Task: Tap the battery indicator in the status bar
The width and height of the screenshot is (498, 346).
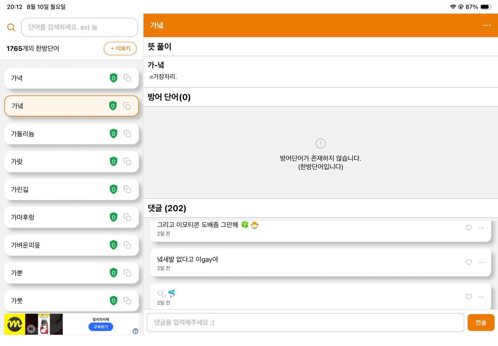Action: click(486, 7)
